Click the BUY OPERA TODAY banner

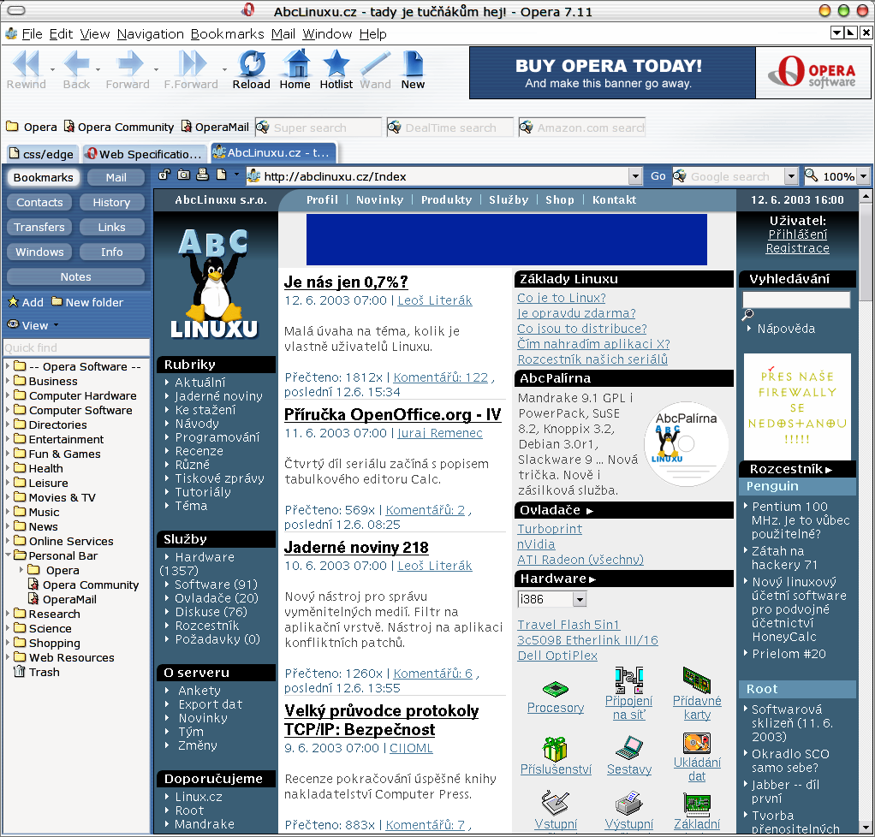(612, 73)
